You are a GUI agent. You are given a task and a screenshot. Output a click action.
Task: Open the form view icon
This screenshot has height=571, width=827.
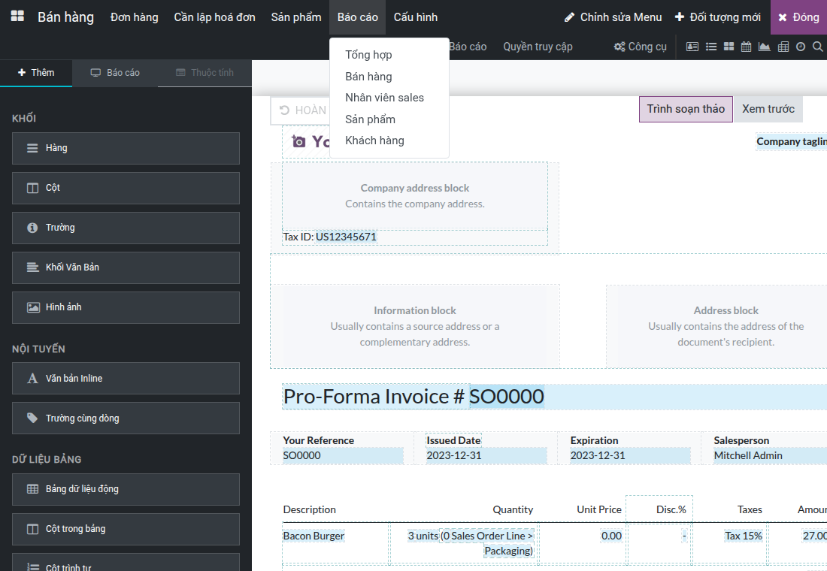[692, 47]
